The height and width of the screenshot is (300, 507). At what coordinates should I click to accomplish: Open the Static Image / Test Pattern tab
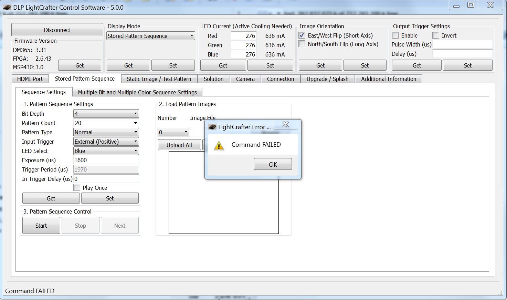pyautogui.click(x=159, y=79)
